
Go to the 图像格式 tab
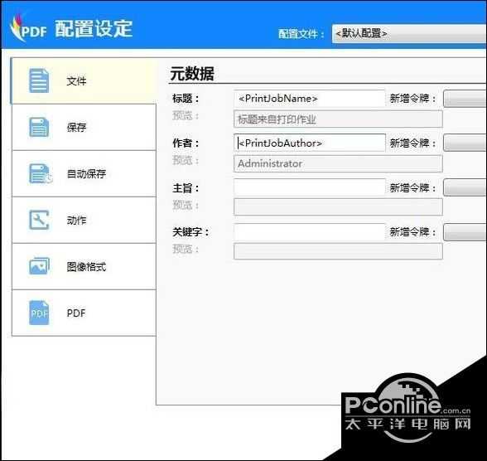point(84,266)
